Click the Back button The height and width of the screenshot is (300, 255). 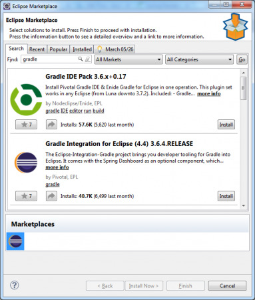[105, 286]
